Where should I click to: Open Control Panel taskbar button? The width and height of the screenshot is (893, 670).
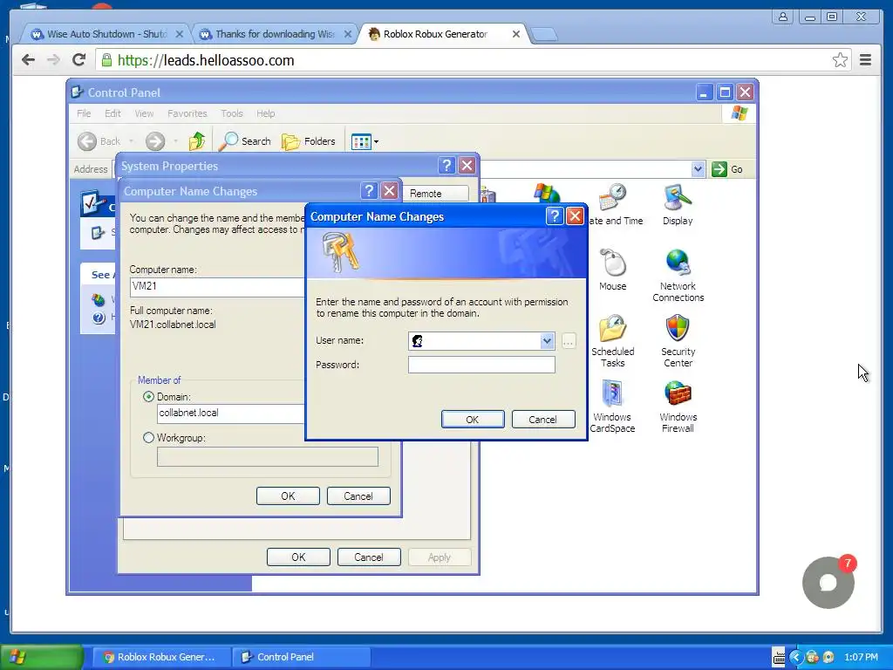coord(301,657)
